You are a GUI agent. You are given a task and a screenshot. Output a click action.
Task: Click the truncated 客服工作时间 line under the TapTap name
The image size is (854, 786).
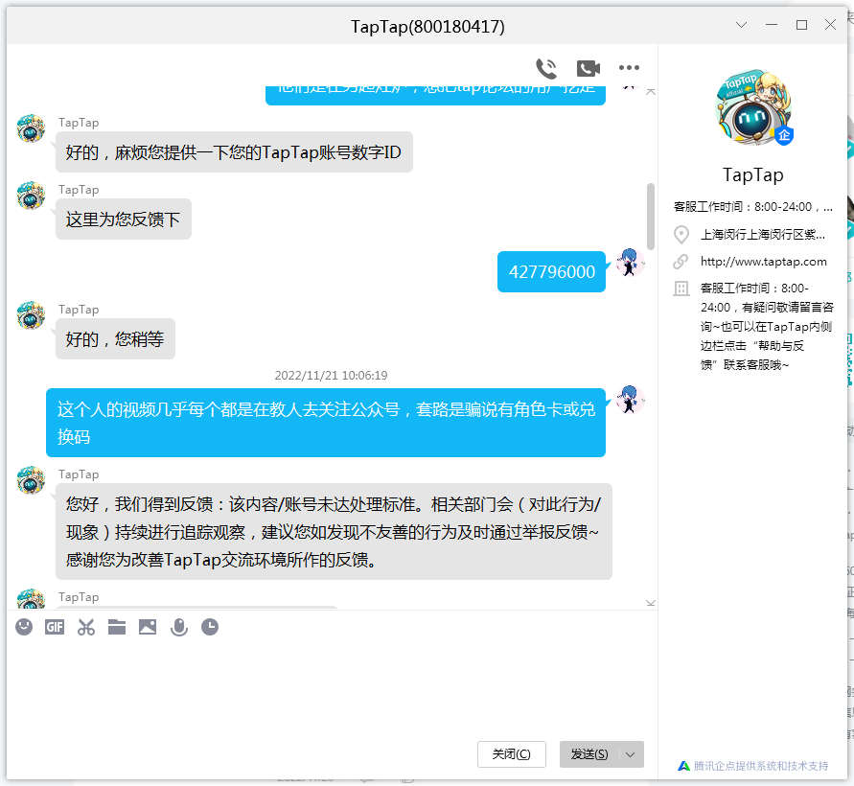(x=753, y=207)
